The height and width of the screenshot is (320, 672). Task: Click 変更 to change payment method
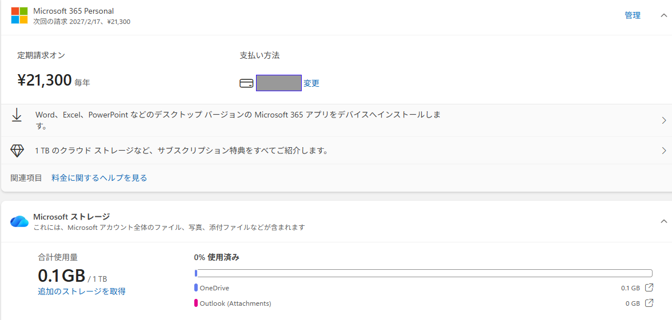pos(311,83)
